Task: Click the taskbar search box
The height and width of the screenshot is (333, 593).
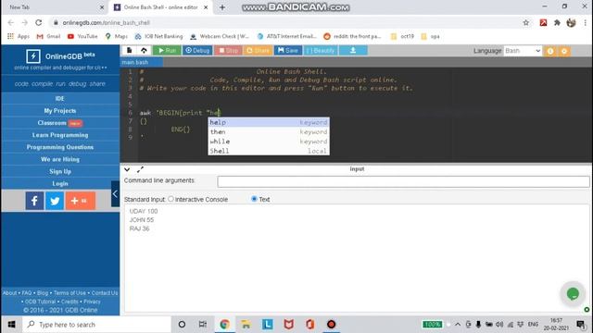Action: pyautogui.click(x=96, y=325)
